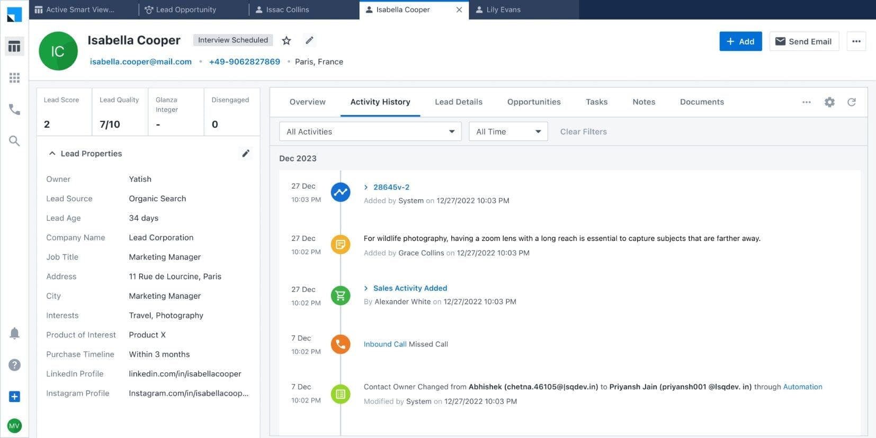The width and height of the screenshot is (876, 438).
Task: Click the Send Email button
Action: tap(804, 41)
